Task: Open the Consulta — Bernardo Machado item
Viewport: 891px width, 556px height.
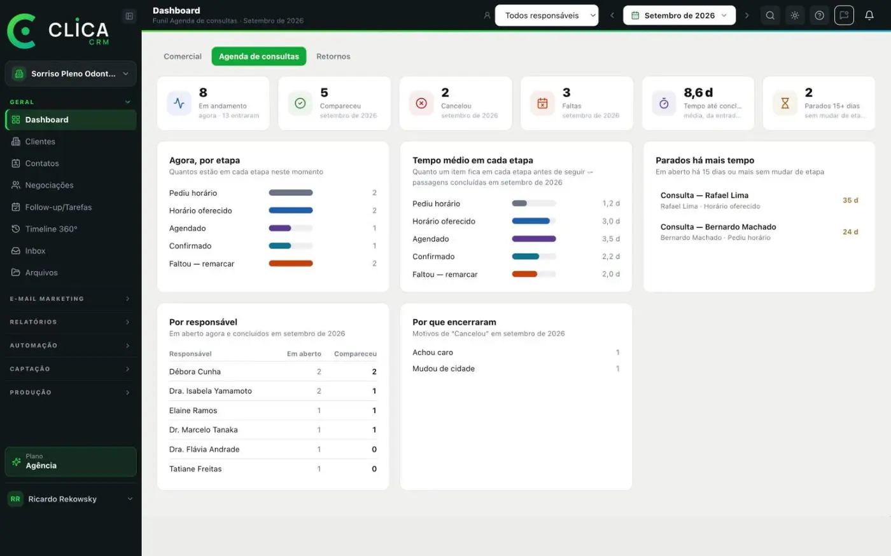Action: click(x=759, y=232)
